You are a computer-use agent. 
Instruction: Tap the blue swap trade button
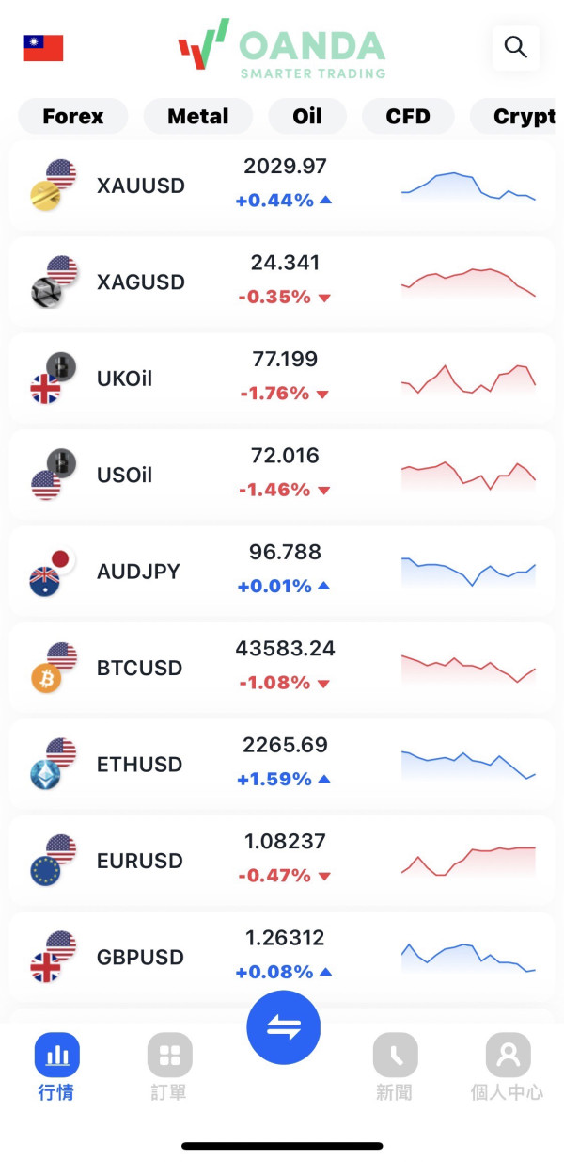[x=283, y=1027]
